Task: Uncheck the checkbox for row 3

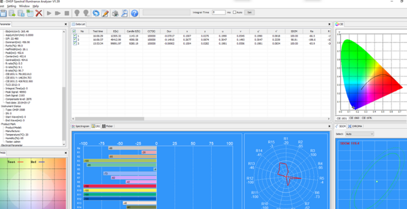Action: [74, 43]
